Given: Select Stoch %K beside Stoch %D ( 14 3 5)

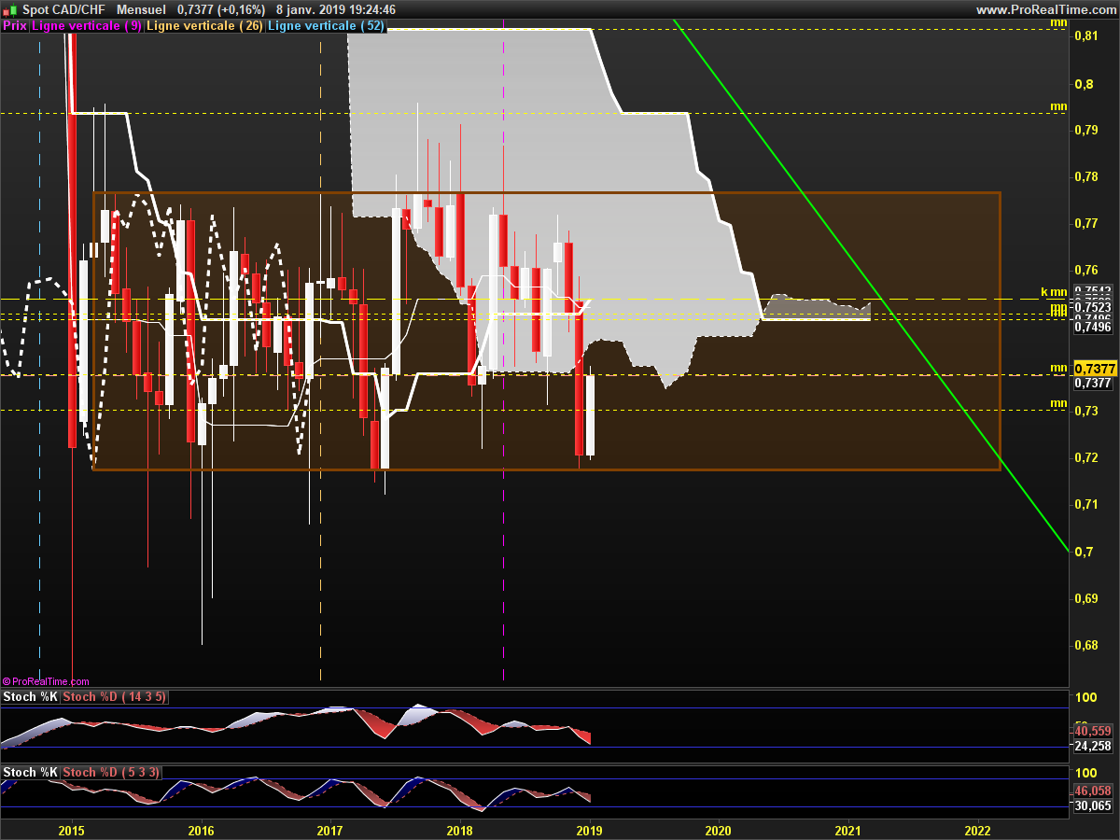Looking at the screenshot, I should 30,697.
